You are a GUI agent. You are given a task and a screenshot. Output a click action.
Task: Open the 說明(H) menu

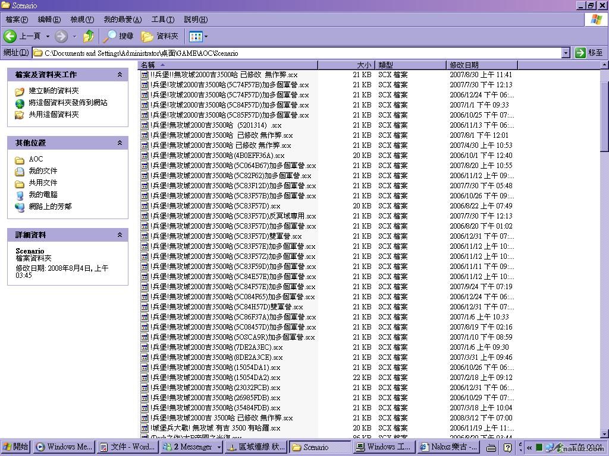coord(196,20)
